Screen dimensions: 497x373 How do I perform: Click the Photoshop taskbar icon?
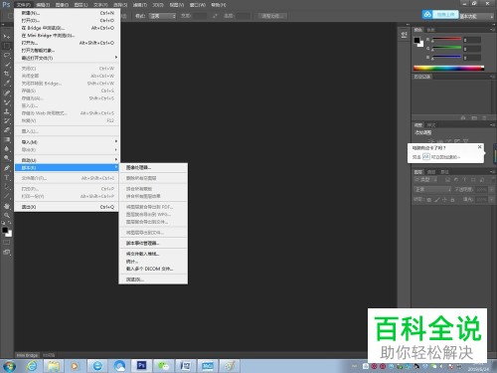click(141, 366)
